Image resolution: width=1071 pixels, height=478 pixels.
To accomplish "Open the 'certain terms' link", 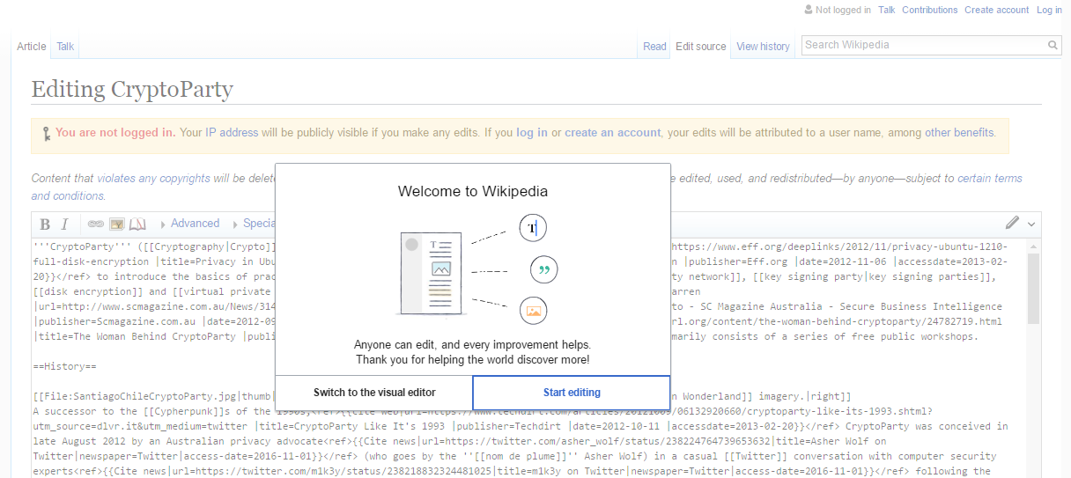I will [x=990, y=178].
